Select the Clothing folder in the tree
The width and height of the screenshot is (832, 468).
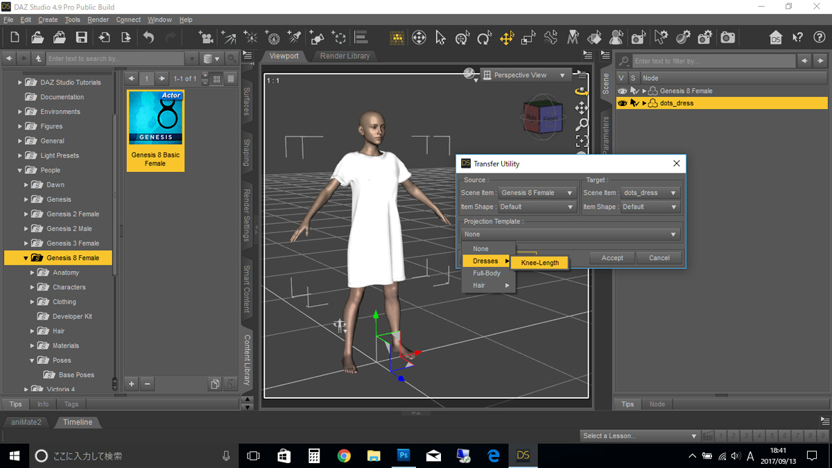tap(64, 302)
